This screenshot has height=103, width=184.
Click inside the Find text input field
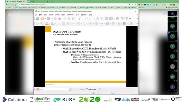pos(54,89)
